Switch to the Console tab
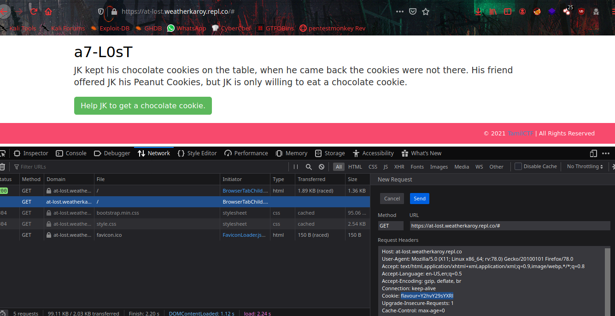615x316 pixels. (x=71, y=153)
